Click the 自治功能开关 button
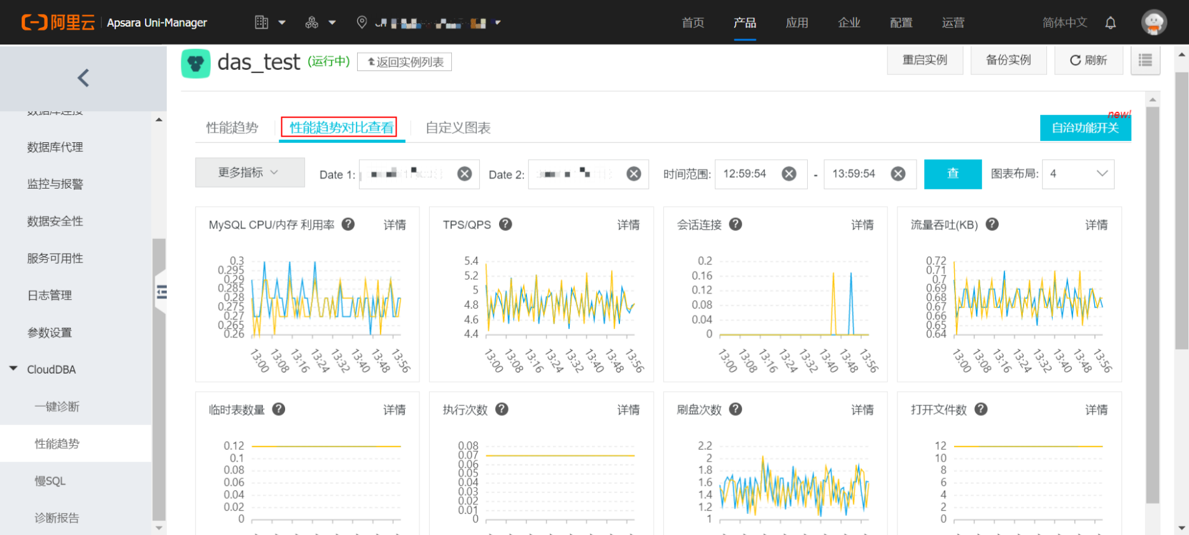Viewport: 1189px width, 535px height. (1085, 128)
